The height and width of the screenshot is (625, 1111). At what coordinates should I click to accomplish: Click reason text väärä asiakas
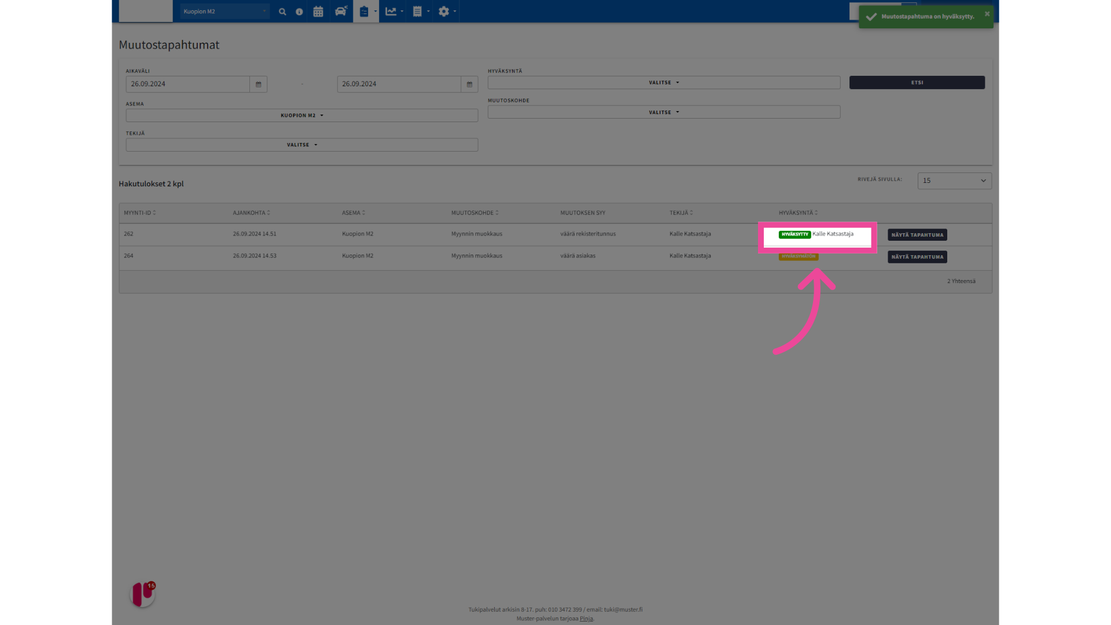point(577,256)
